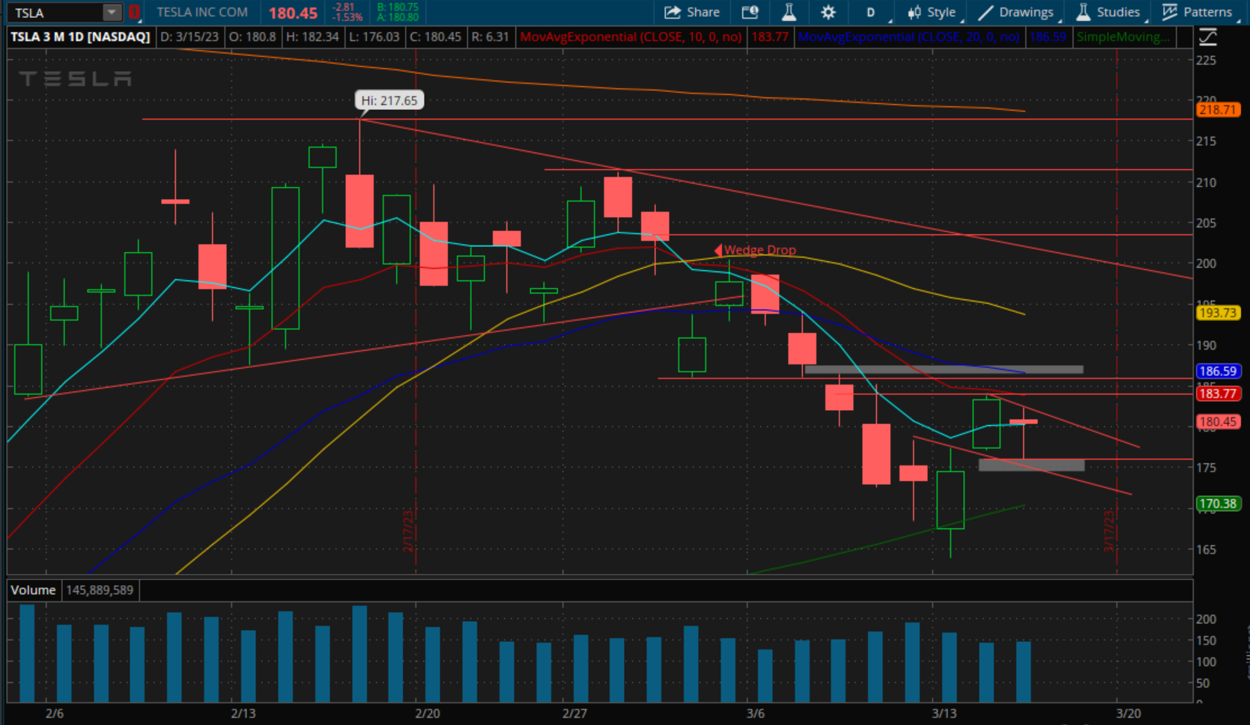The width and height of the screenshot is (1250, 725).
Task: Click the 3/17/23 vertical date marker
Action: click(1109, 530)
